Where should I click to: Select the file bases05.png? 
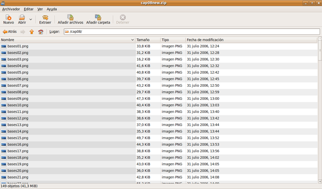(18, 73)
